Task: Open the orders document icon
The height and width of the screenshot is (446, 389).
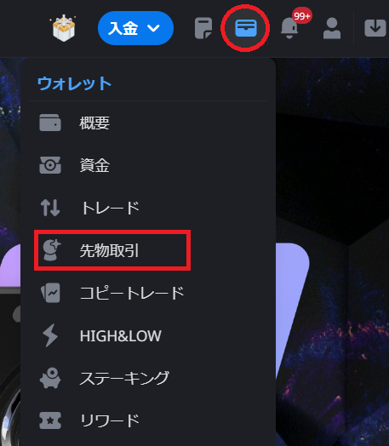Action: [x=203, y=28]
